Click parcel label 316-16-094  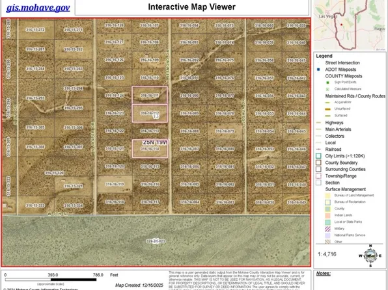(189, 25)
